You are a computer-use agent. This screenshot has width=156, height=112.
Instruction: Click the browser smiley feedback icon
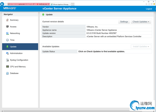point(154,4)
